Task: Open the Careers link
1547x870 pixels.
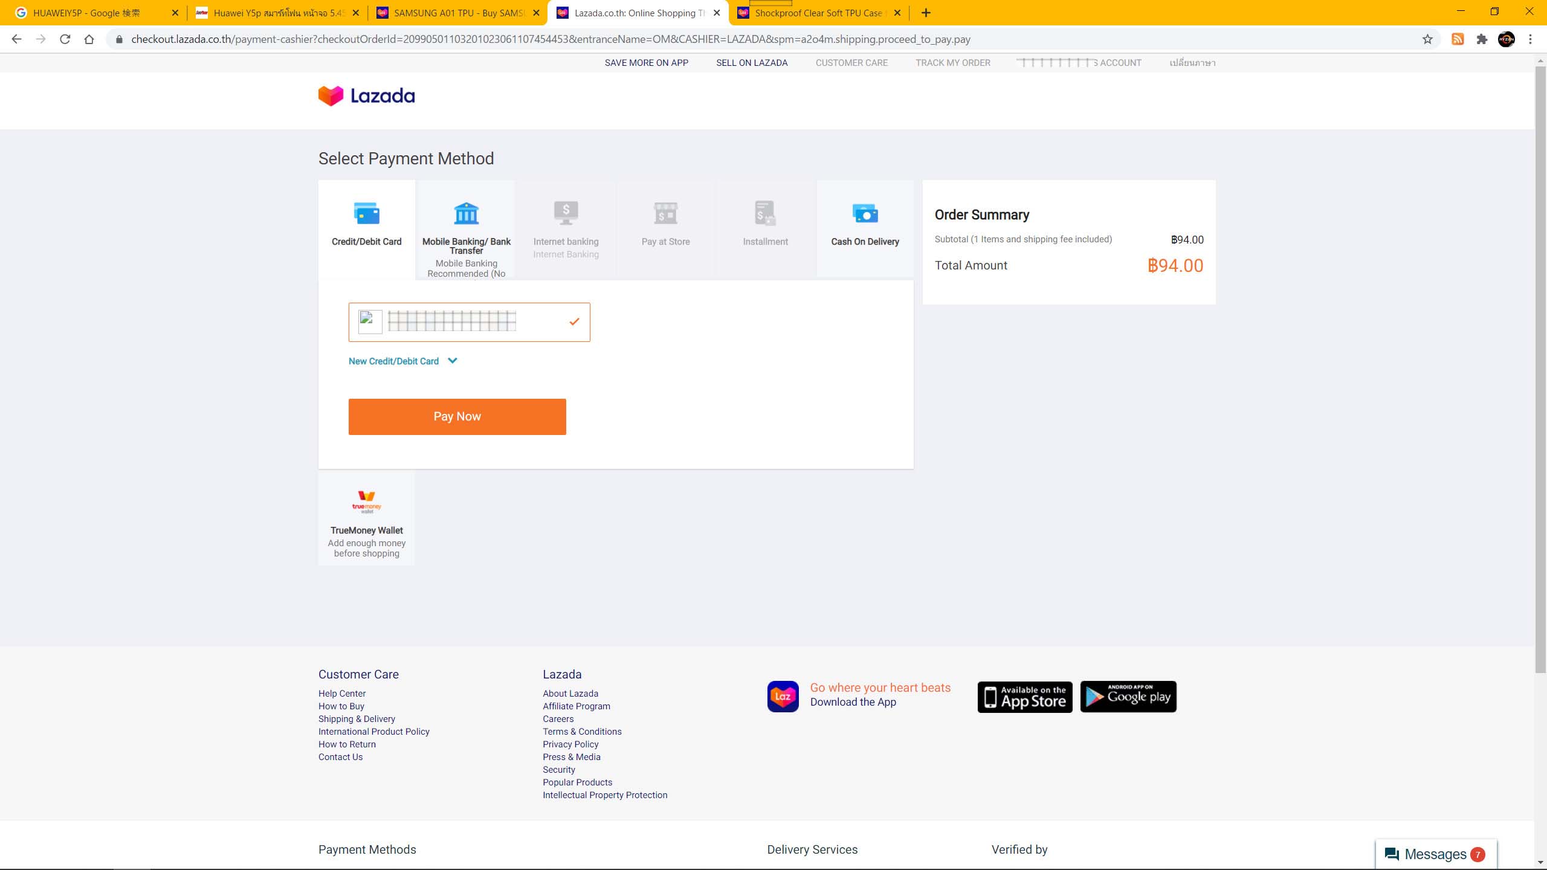Action: pos(558,719)
